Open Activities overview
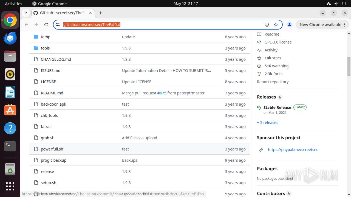351x197 pixels. 13,4
